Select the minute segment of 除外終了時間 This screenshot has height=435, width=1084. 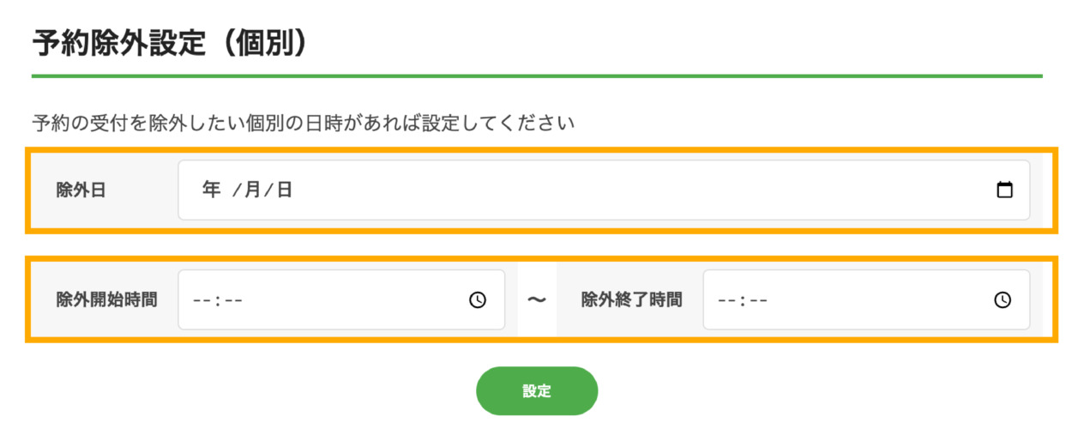click(x=758, y=300)
